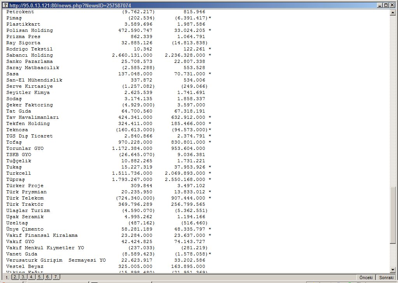Minimize the news window
The image size is (398, 283).
point(380,5)
